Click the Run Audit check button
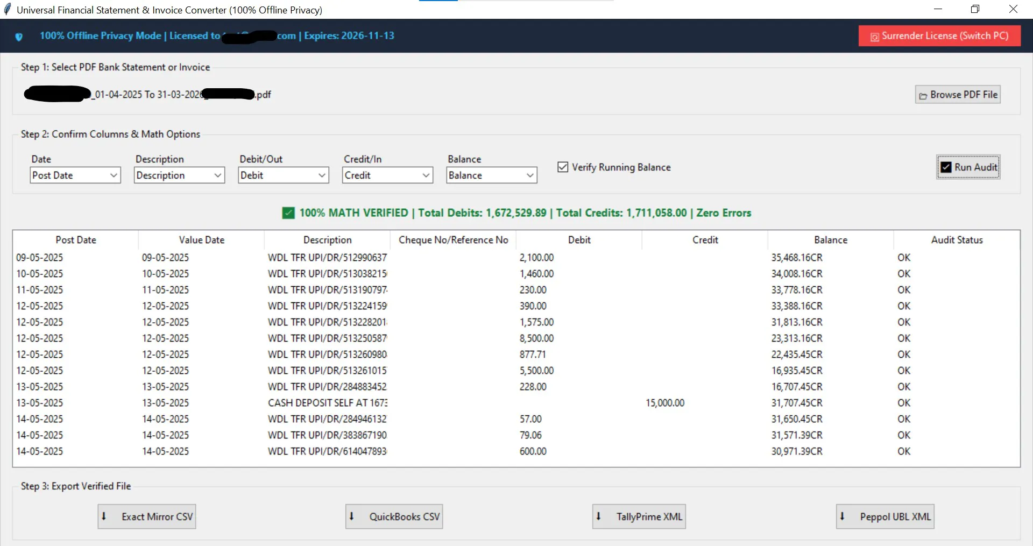1033x546 pixels. (968, 167)
